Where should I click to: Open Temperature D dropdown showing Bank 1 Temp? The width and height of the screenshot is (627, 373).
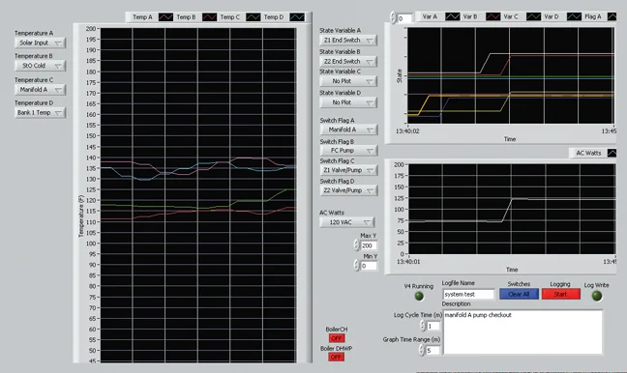point(40,113)
